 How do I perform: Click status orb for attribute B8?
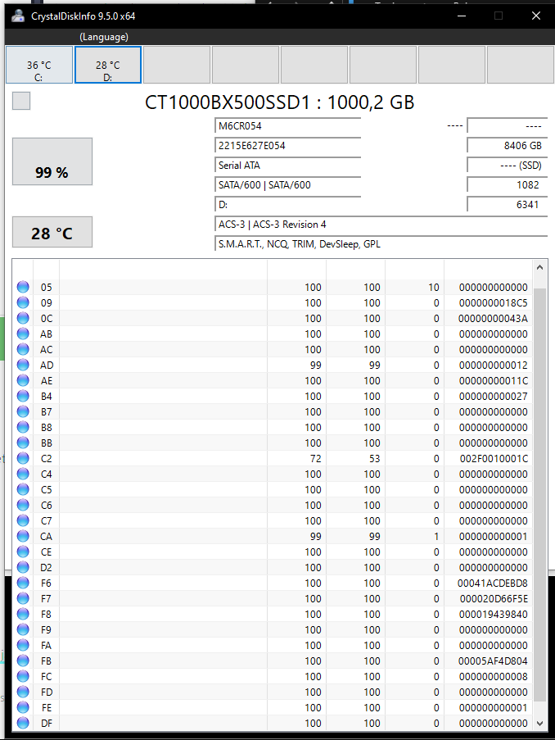click(x=23, y=427)
